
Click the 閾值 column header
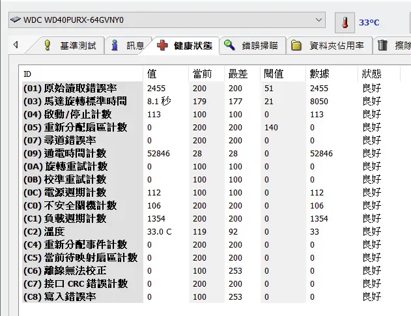(x=274, y=74)
